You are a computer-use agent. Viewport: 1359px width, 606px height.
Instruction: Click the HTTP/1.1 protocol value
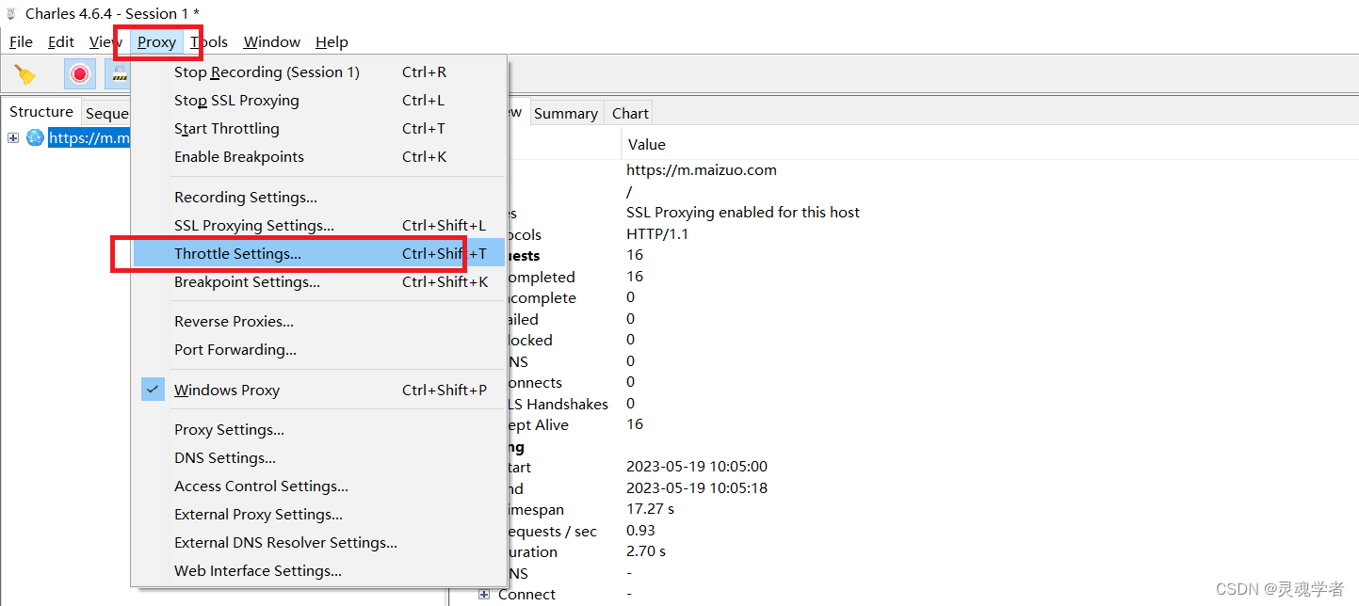[x=657, y=234]
